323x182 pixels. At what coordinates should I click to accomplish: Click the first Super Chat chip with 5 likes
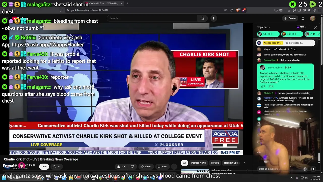pos(268,34)
